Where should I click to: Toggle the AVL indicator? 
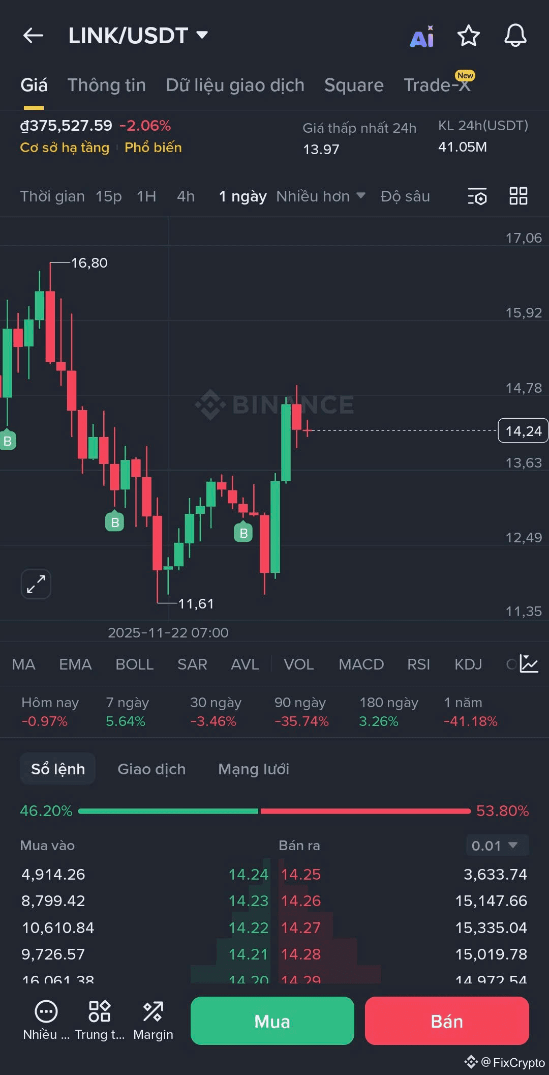pyautogui.click(x=245, y=664)
